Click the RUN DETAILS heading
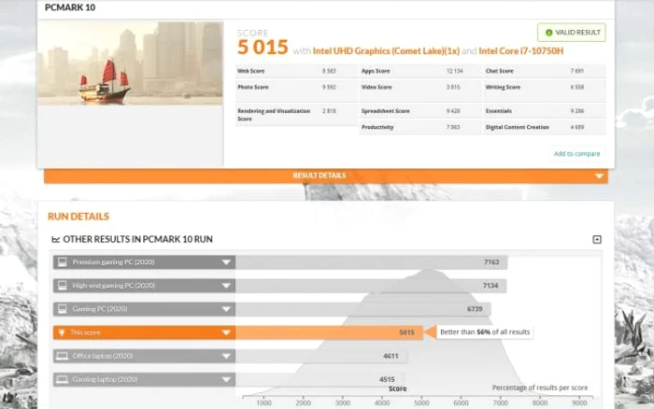This screenshot has height=409, width=654. tap(78, 217)
